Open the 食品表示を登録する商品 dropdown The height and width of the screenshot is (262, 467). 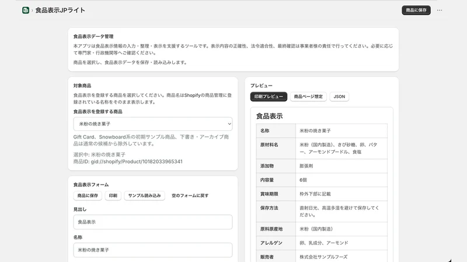click(x=153, y=124)
